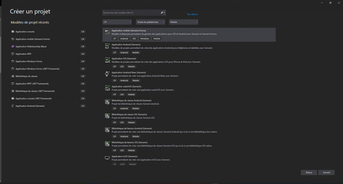Select recent template Application WPF
This screenshot has height=184, width=343.
tap(23, 54)
